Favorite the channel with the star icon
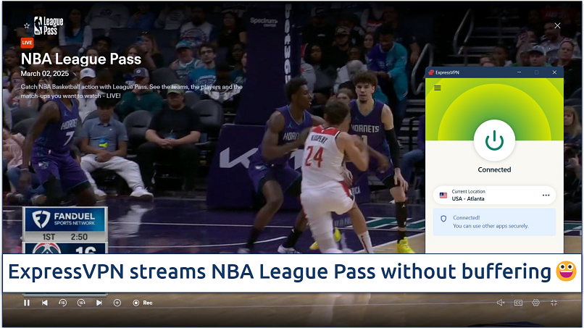 pos(26,25)
